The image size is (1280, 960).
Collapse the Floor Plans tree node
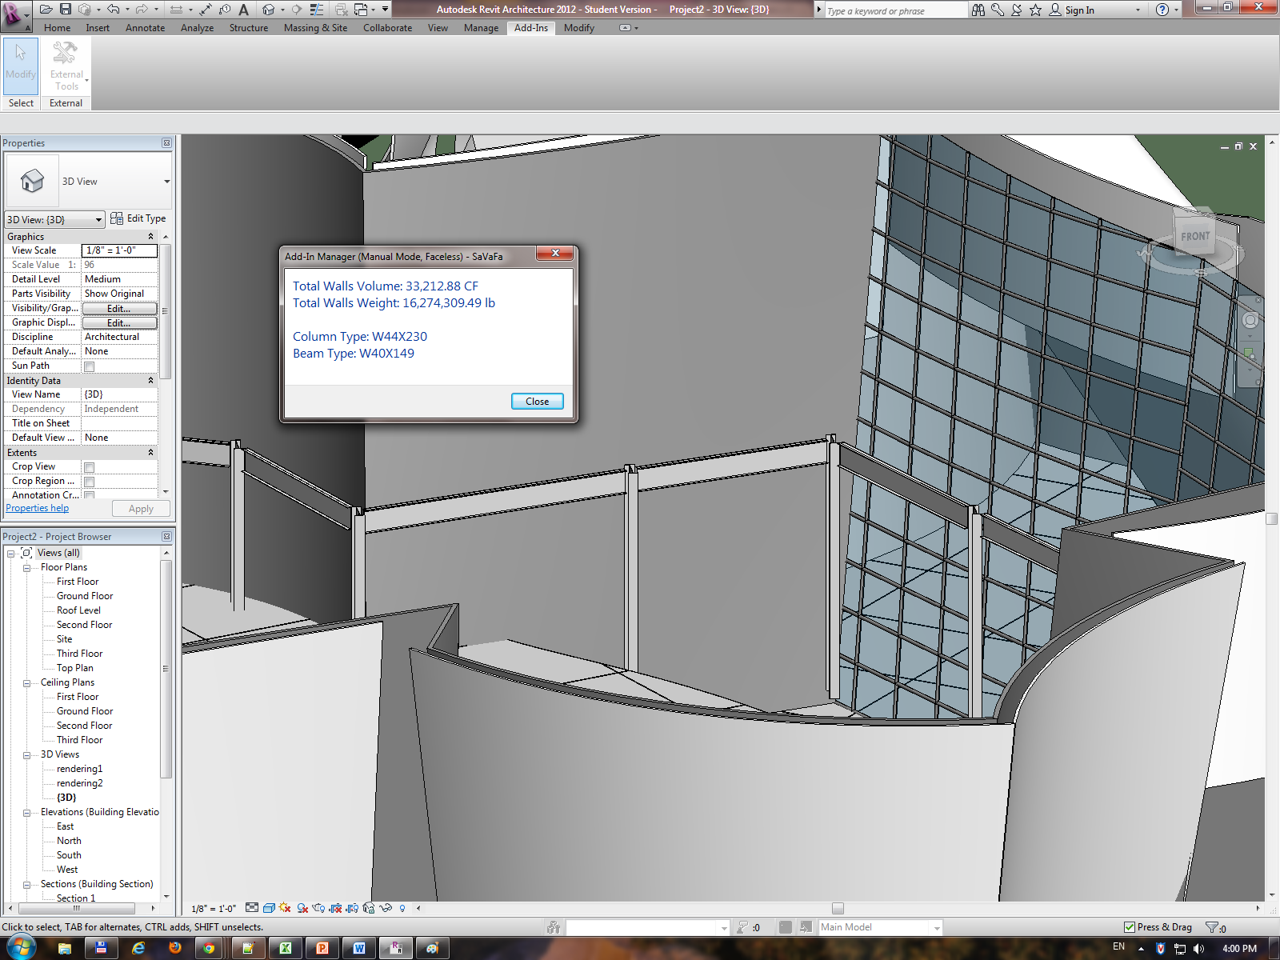[x=26, y=568]
